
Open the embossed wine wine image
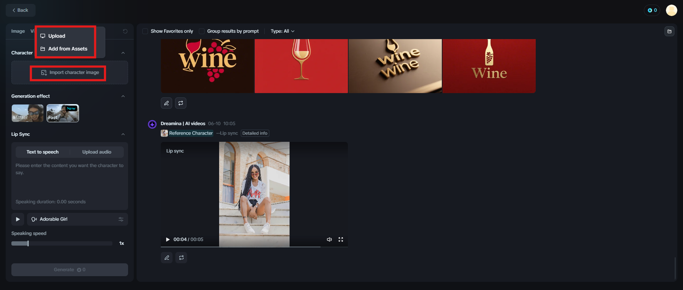(395, 66)
